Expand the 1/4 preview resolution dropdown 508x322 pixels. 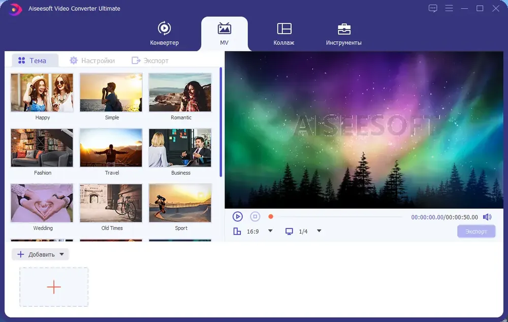tap(319, 231)
